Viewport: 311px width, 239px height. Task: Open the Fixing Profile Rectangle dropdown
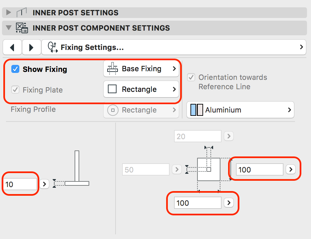tap(141, 110)
